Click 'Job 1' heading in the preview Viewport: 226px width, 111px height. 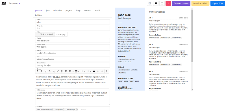click(x=151, y=18)
